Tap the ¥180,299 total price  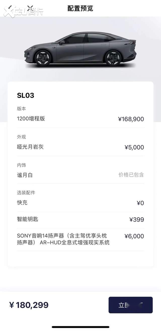coord(29,305)
